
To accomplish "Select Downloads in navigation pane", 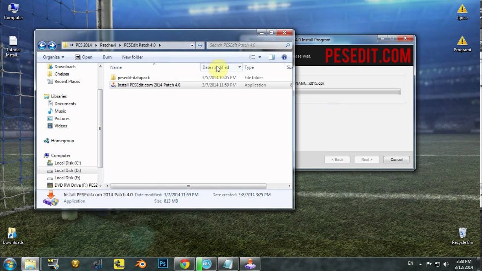I will 65,67.
